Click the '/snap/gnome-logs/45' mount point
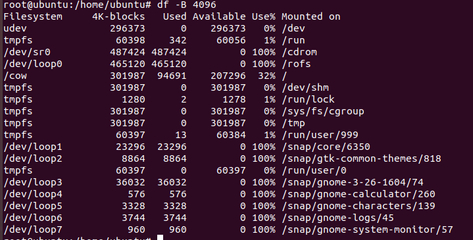 (x=337, y=218)
